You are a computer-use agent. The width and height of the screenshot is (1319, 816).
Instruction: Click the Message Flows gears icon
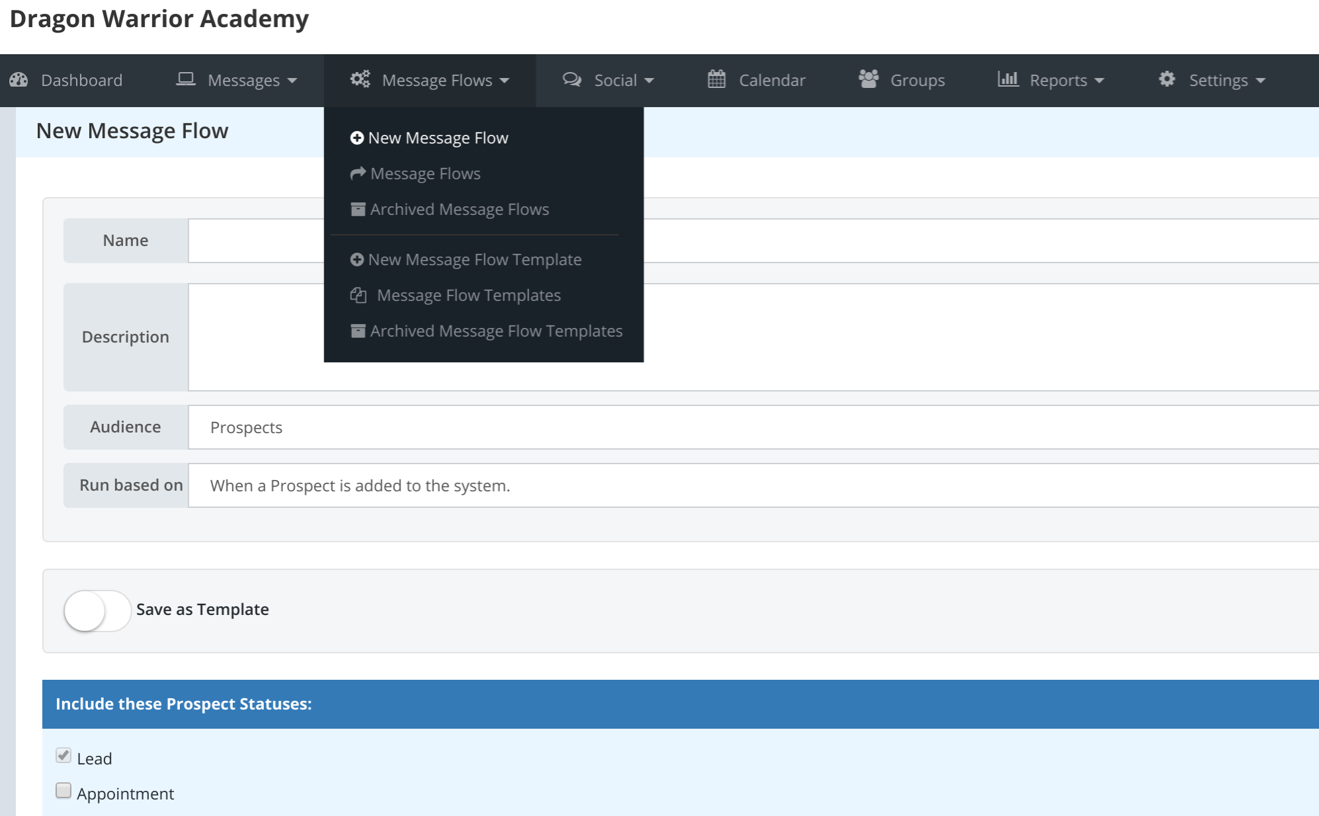pyautogui.click(x=360, y=79)
